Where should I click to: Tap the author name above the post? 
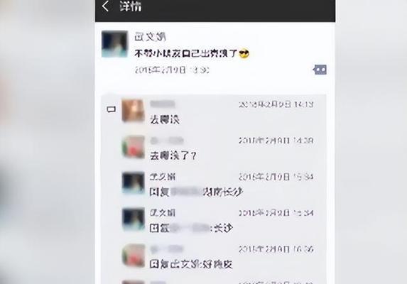[150, 37]
